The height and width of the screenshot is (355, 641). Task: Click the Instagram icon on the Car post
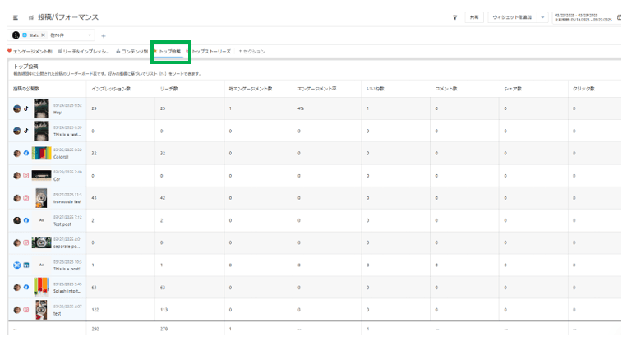26,175
